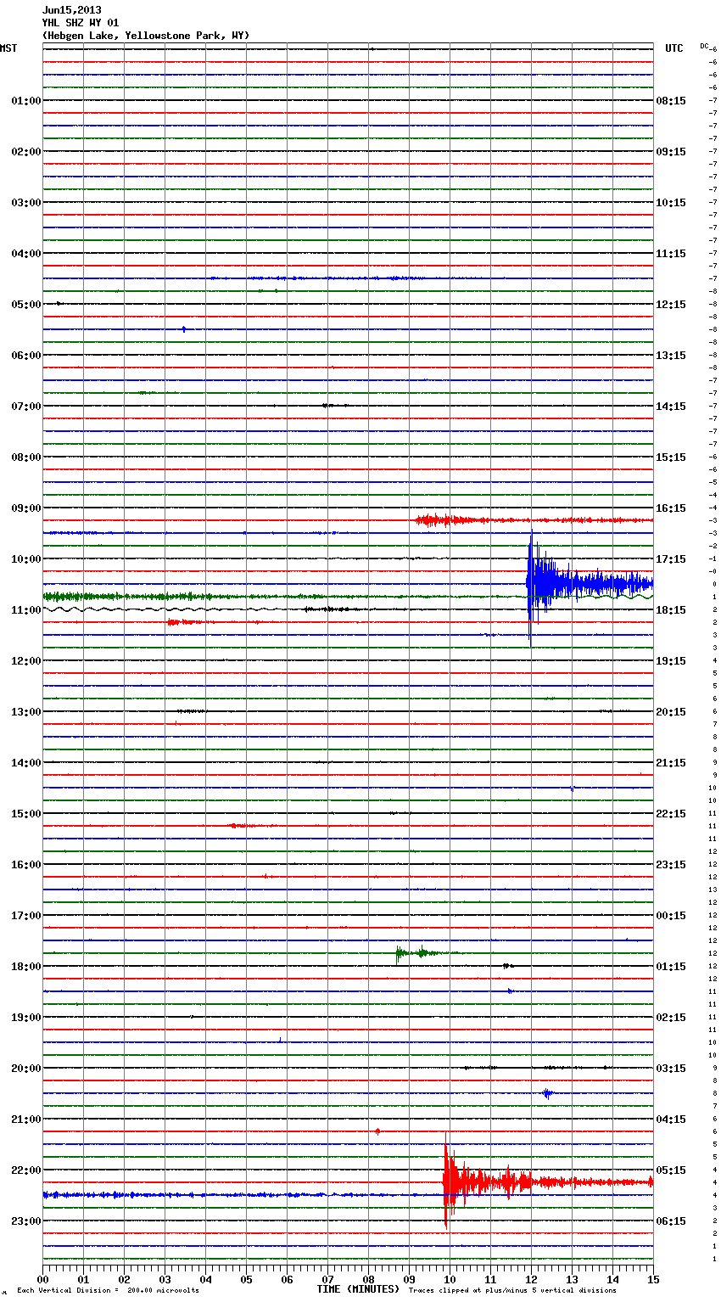Click minute 10 on the bottom time axis

pyautogui.click(x=450, y=1279)
